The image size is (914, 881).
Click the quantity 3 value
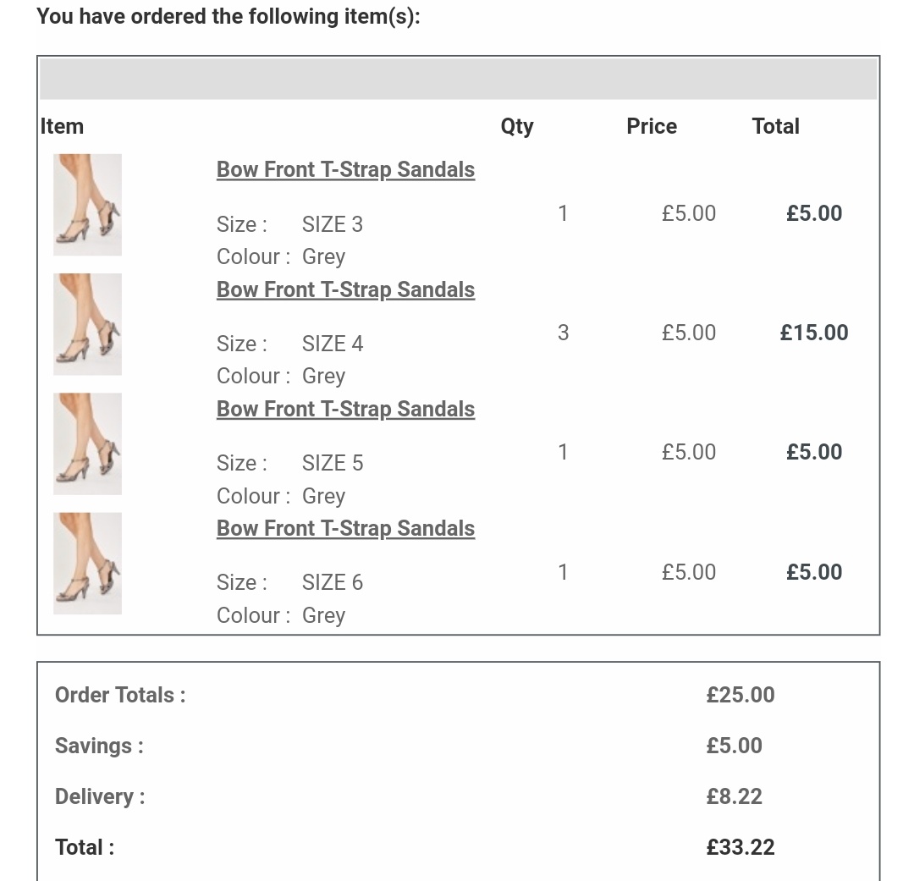[x=563, y=333]
